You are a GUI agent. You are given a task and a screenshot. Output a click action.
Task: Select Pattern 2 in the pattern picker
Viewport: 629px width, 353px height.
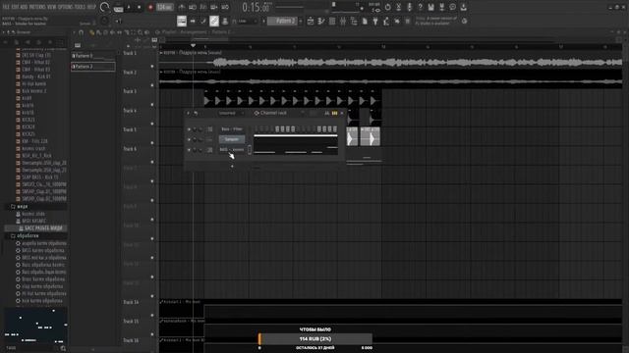pyautogui.click(x=93, y=67)
